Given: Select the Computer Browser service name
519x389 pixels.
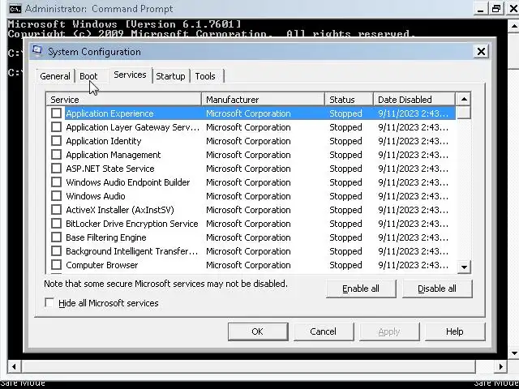Looking at the screenshot, I should (102, 265).
